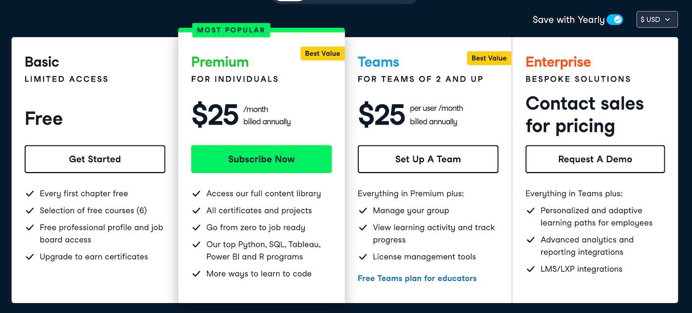Click the Get Started button on Basic plan
The image size is (692, 313).
pos(94,159)
